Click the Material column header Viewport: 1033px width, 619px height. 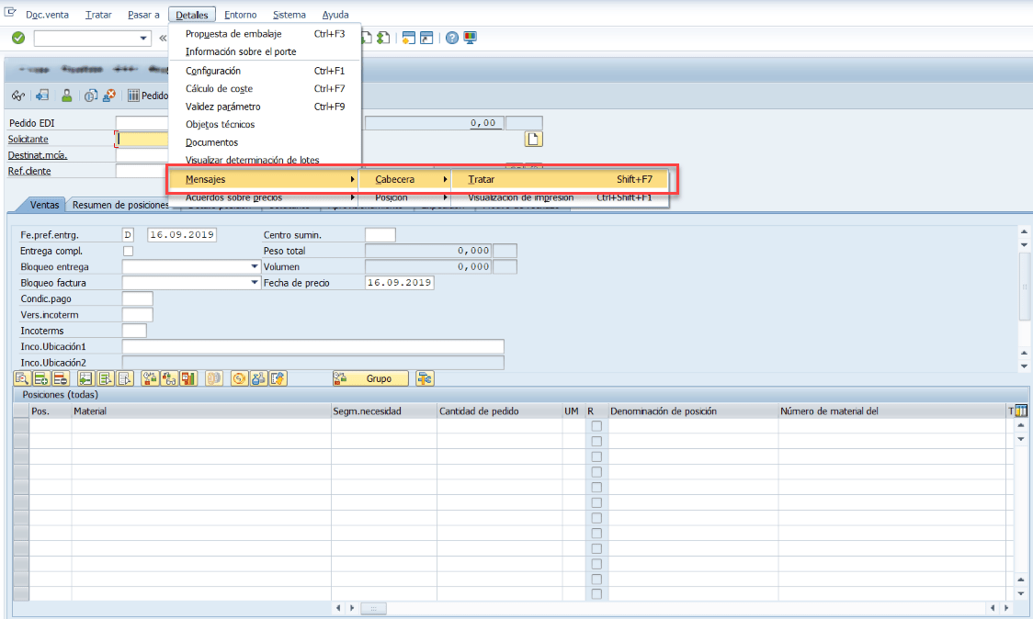pos(201,411)
